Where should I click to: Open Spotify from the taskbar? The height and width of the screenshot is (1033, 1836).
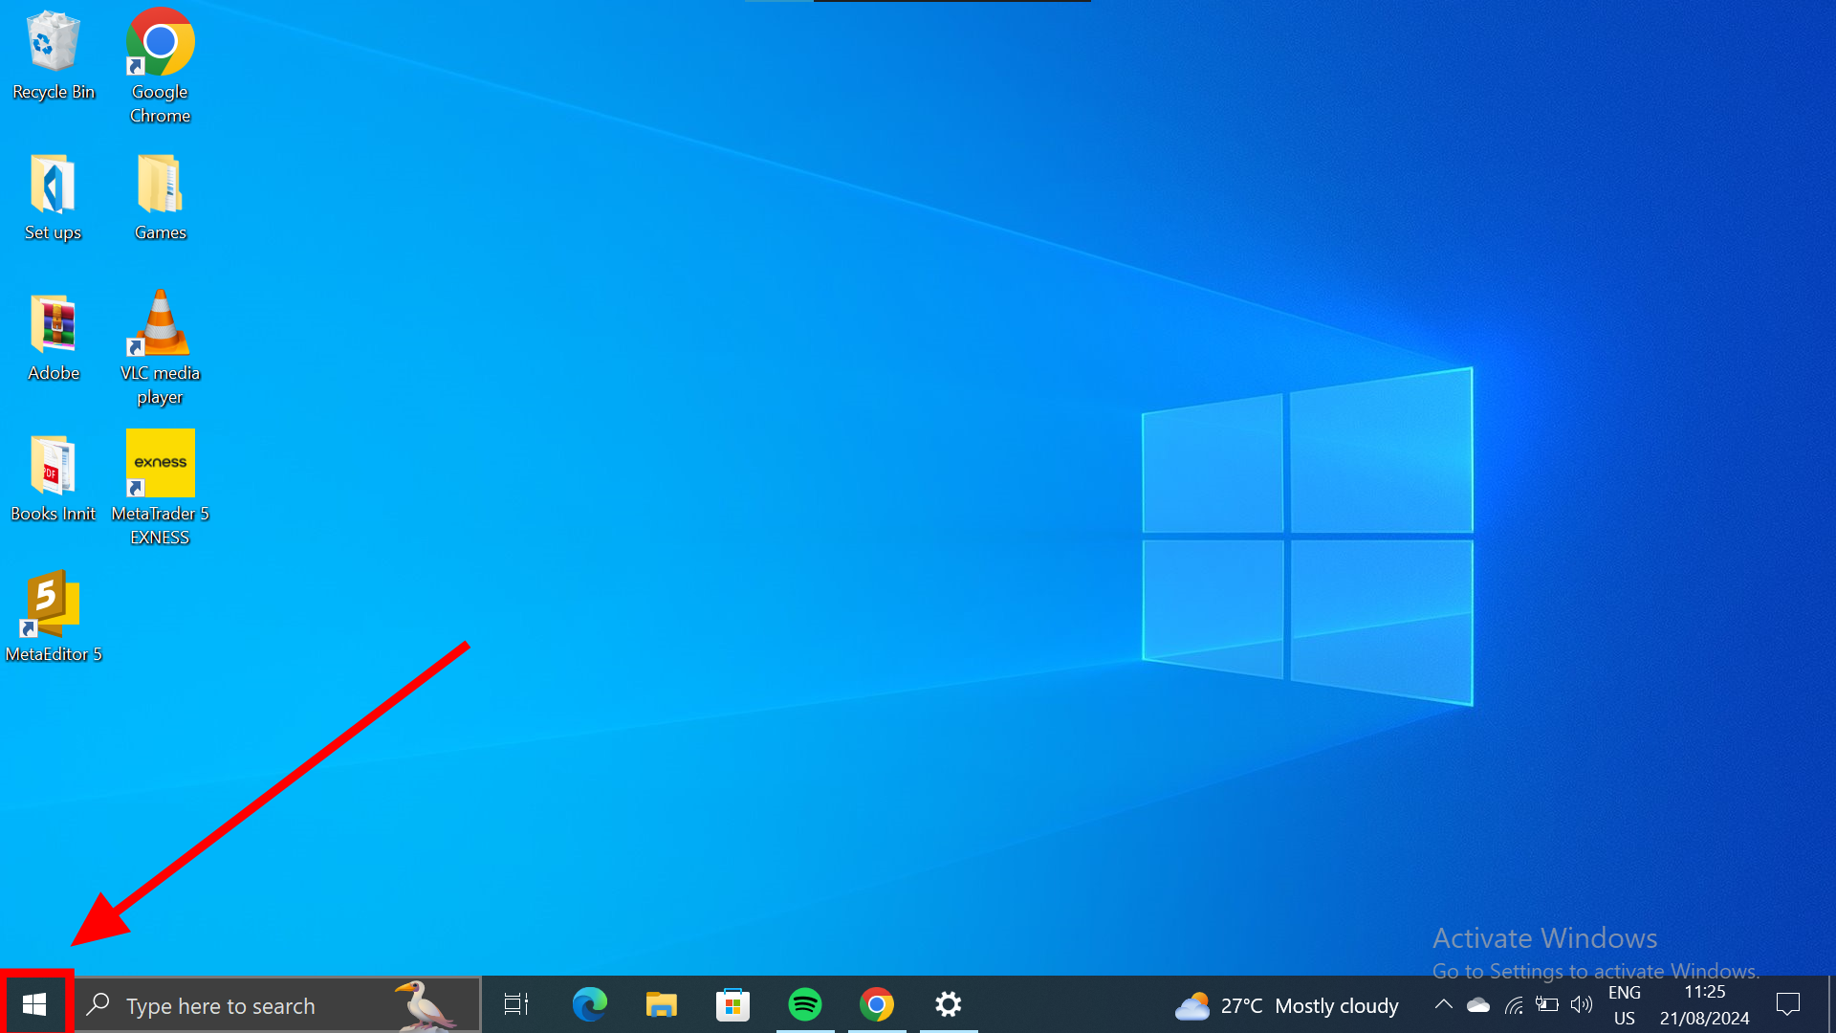coord(804,1004)
